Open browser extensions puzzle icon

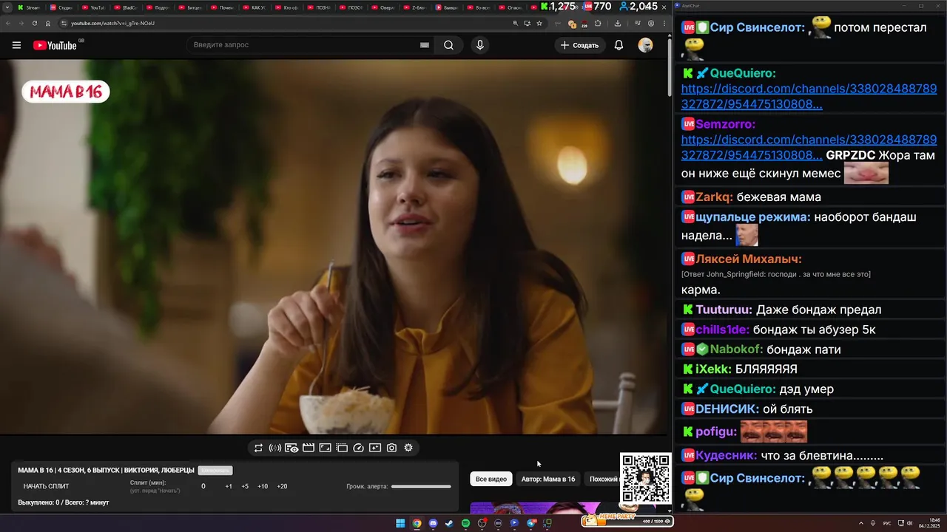(598, 23)
